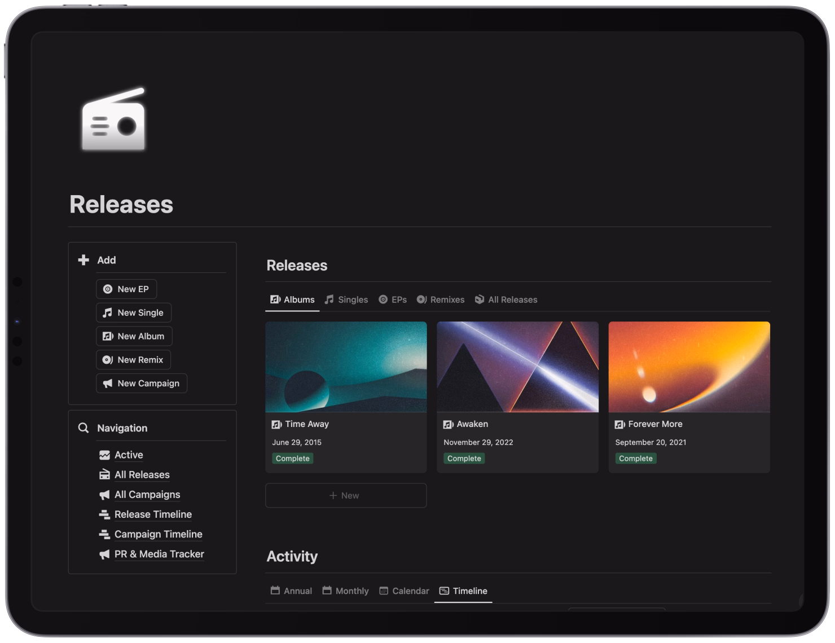This screenshot has height=643, width=835.
Task: View the All Releases tab in Releases
Action: [506, 300]
